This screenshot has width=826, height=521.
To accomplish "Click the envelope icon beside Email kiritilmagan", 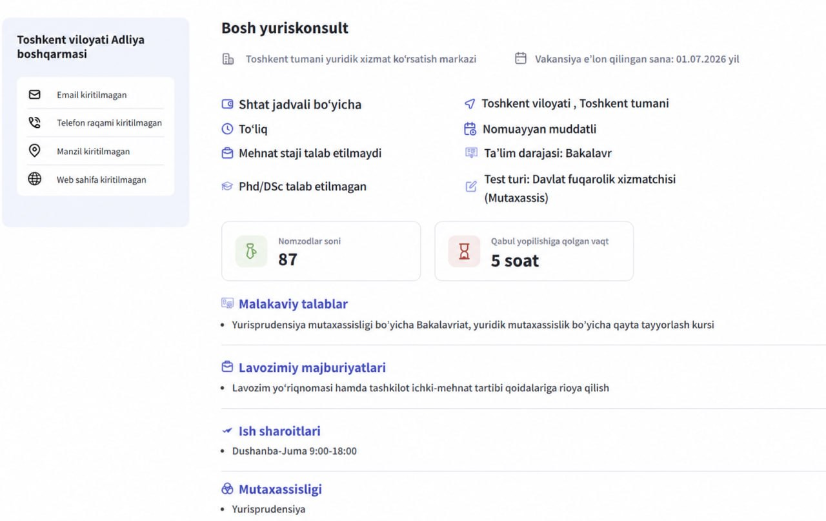I will click(35, 94).
